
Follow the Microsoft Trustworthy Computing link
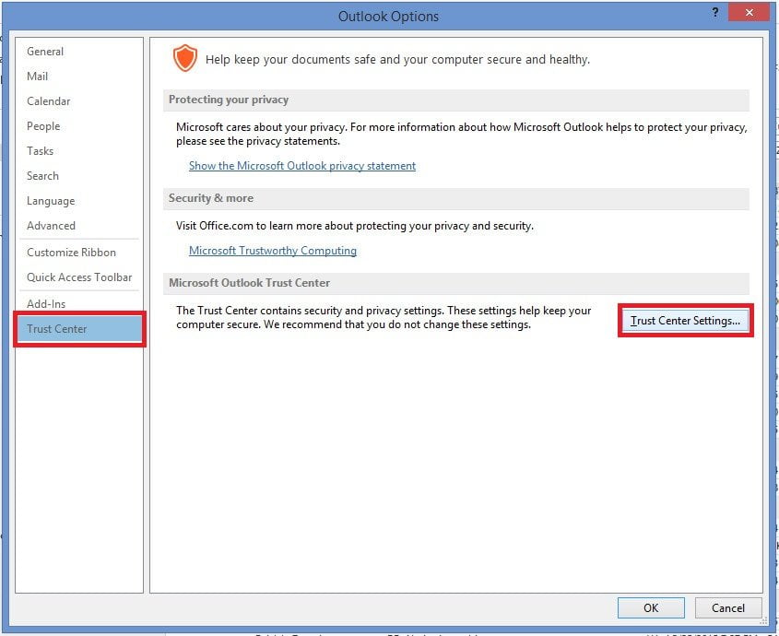[x=273, y=251]
